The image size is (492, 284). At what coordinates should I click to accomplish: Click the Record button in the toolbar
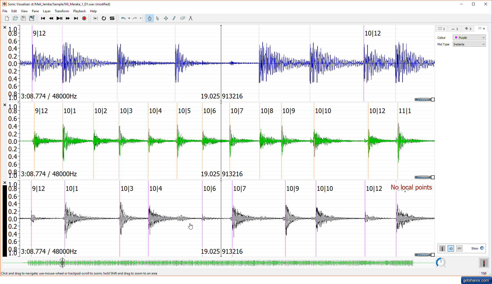coord(84,18)
